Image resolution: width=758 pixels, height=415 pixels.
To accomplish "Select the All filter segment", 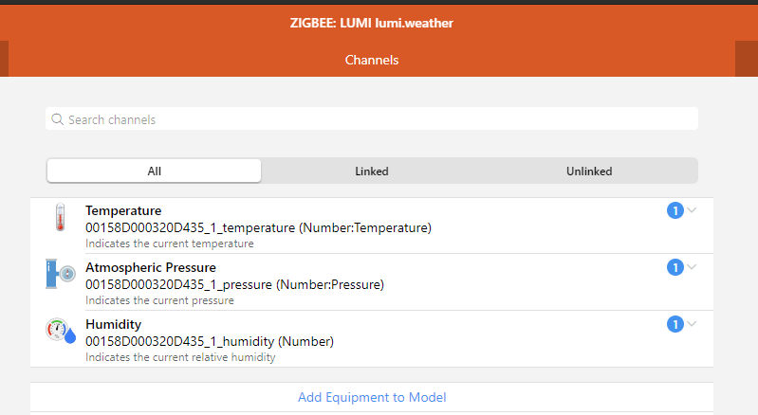I will pos(155,171).
